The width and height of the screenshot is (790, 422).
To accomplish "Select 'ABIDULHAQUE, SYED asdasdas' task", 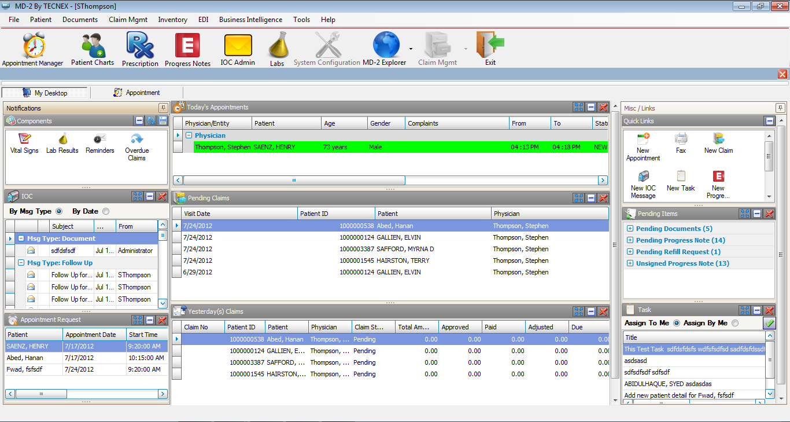I will point(694,384).
